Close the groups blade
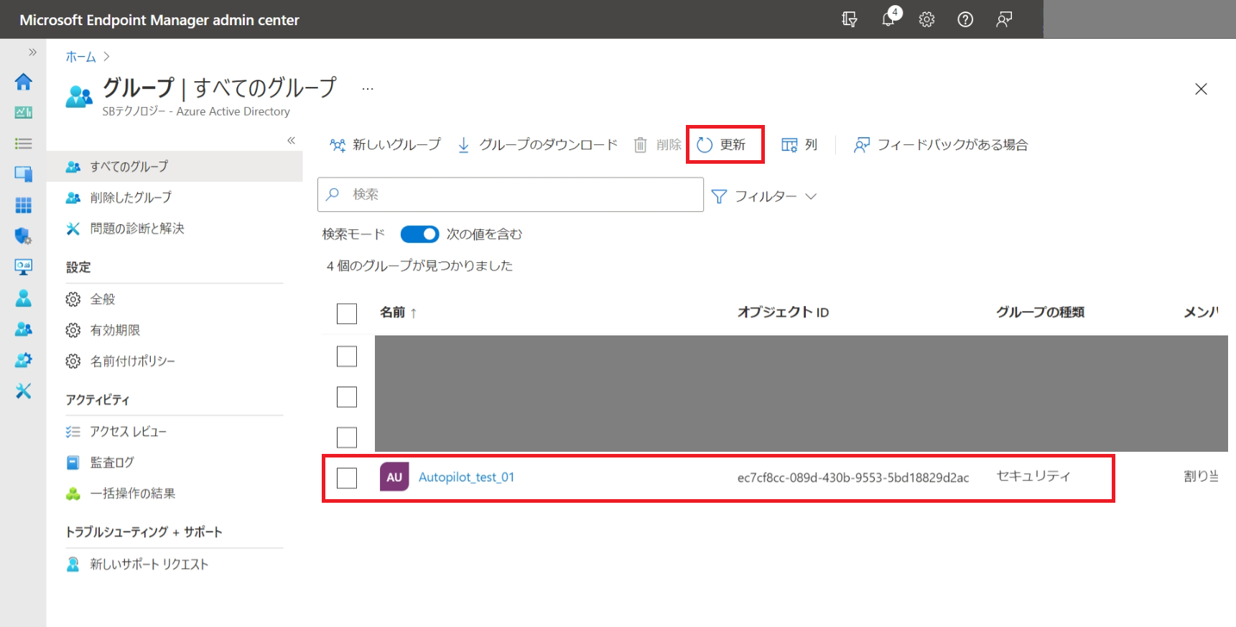 (x=1201, y=89)
